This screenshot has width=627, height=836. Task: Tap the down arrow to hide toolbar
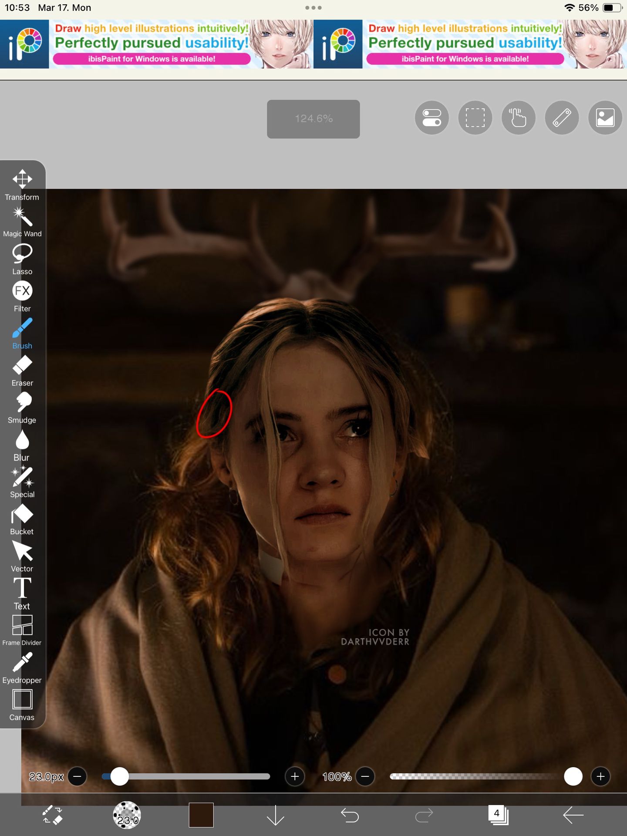click(x=275, y=815)
